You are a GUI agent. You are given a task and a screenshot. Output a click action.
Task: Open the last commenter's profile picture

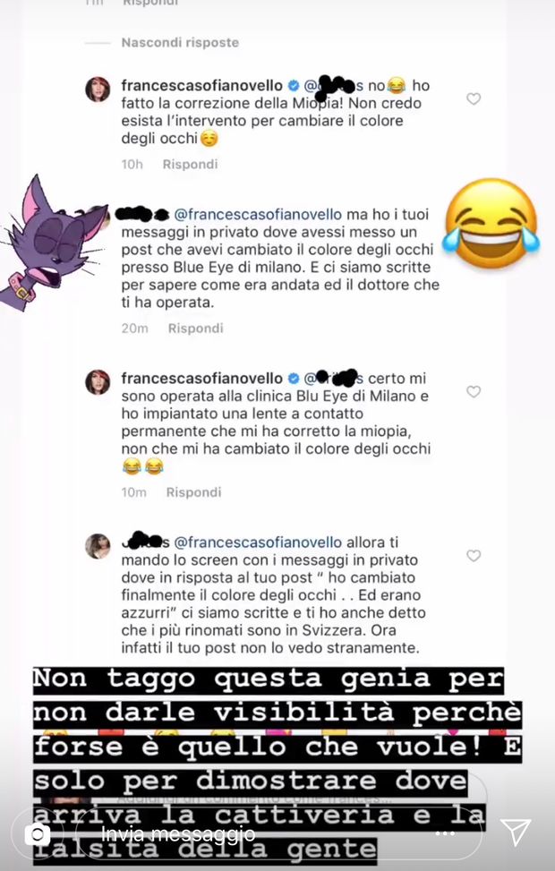click(x=98, y=546)
